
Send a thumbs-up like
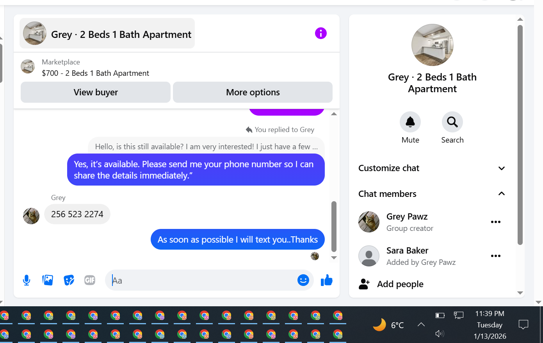pos(326,280)
